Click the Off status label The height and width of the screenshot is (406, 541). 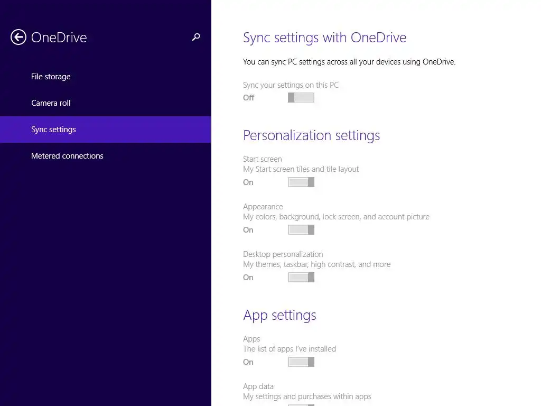(248, 98)
